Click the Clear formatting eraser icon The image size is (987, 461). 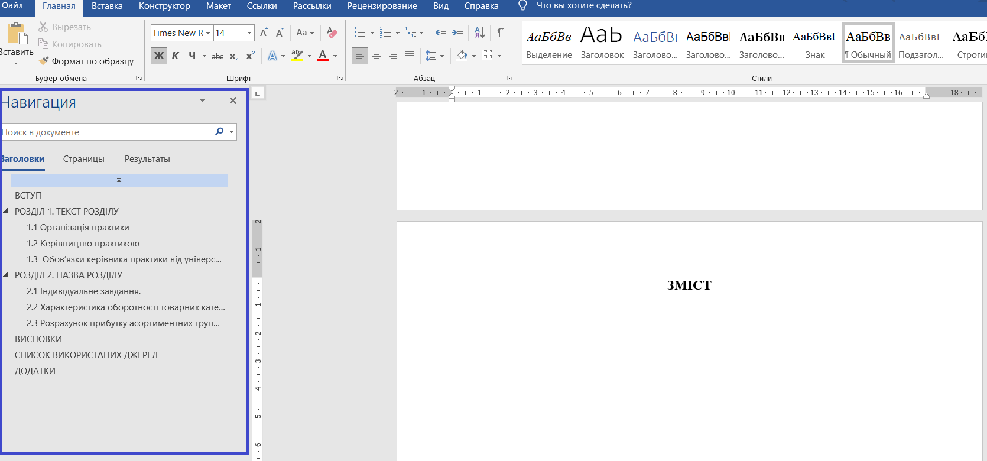coord(332,33)
